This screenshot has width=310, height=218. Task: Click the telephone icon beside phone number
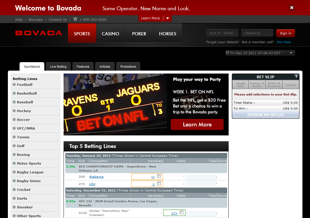click(75, 19)
